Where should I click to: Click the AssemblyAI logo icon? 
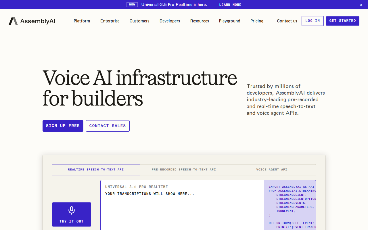13,21
